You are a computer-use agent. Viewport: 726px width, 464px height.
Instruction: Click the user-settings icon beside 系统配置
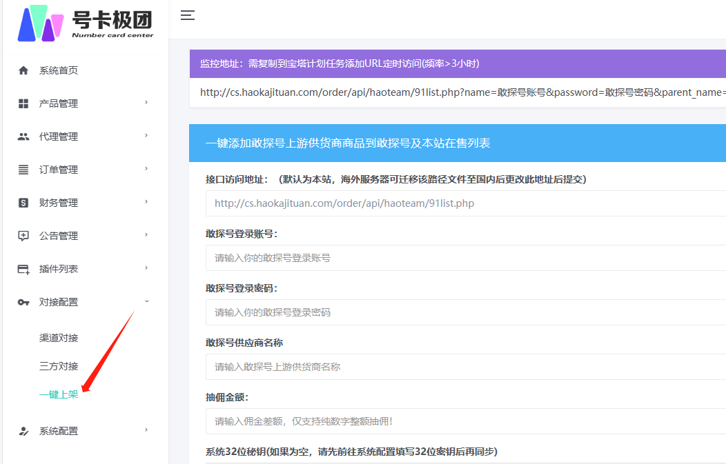click(23, 431)
